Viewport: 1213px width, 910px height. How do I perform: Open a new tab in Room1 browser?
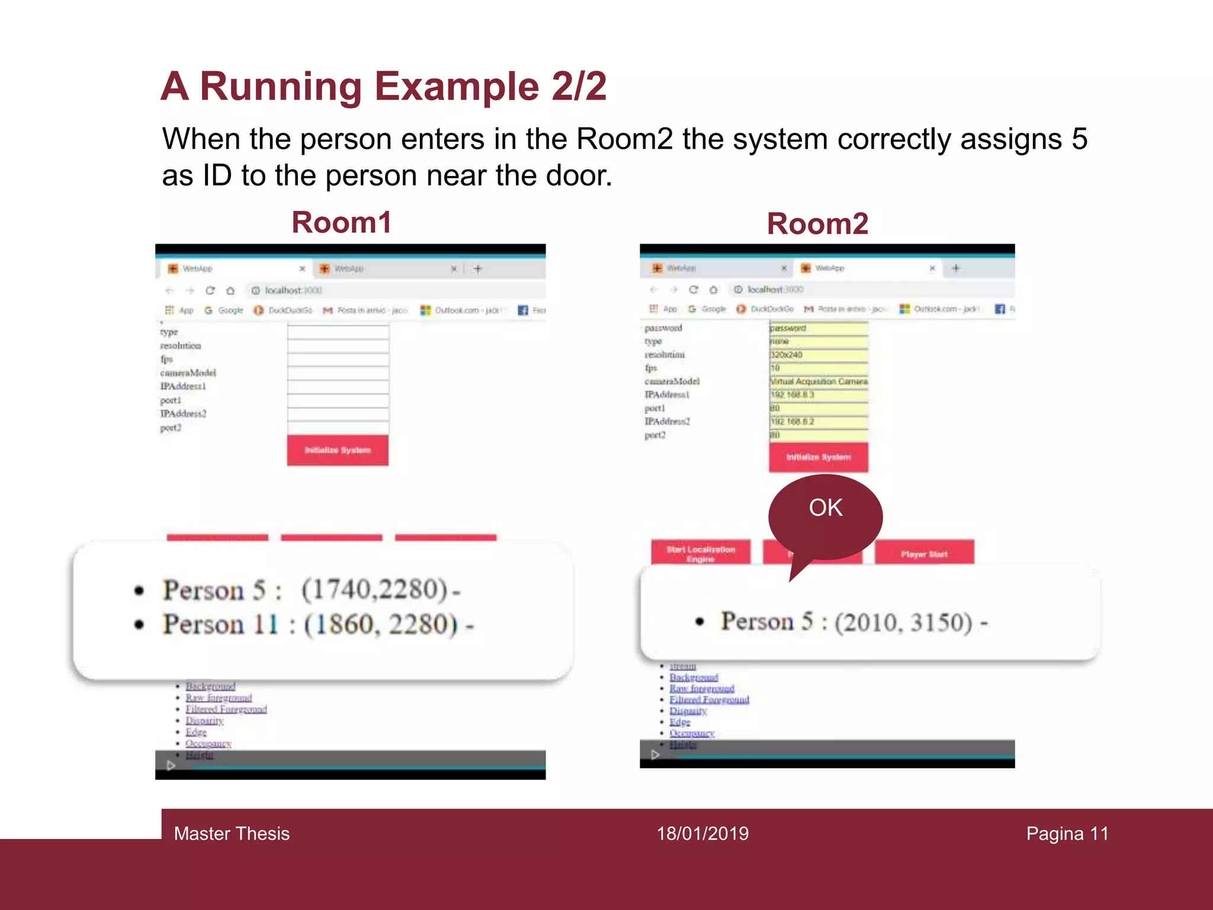point(478,269)
